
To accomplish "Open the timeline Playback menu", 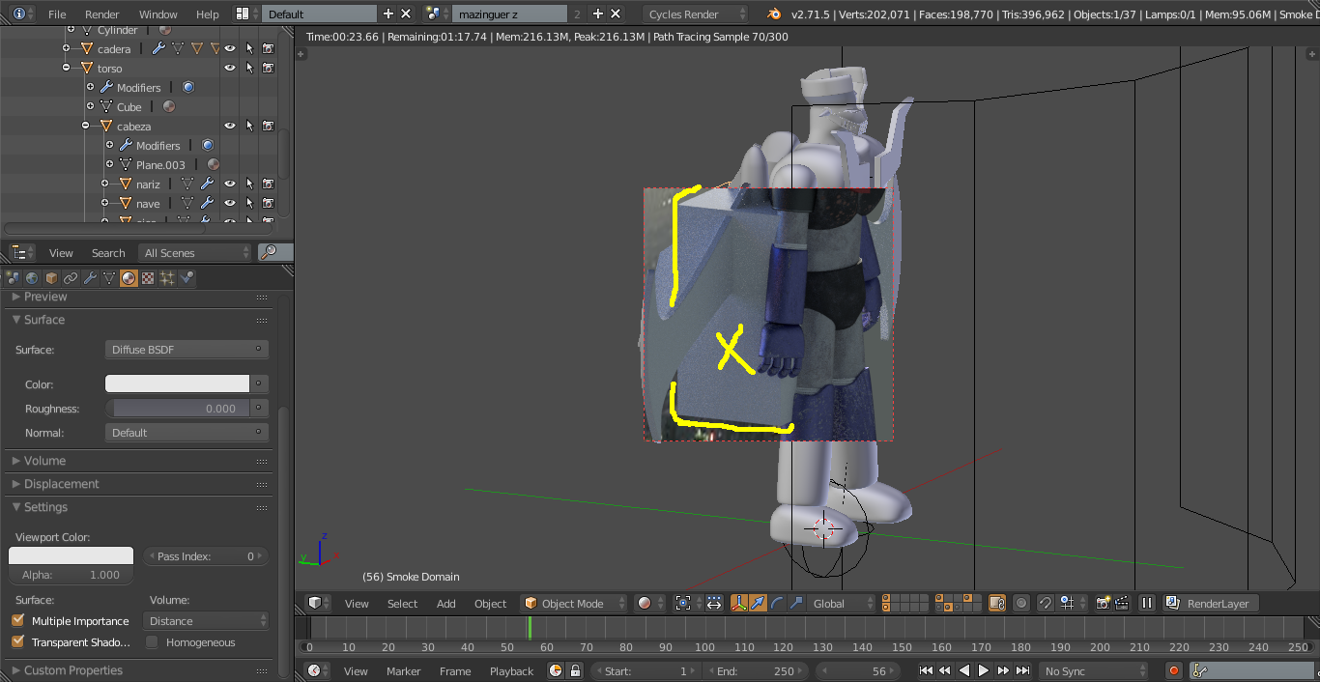I will (511, 671).
